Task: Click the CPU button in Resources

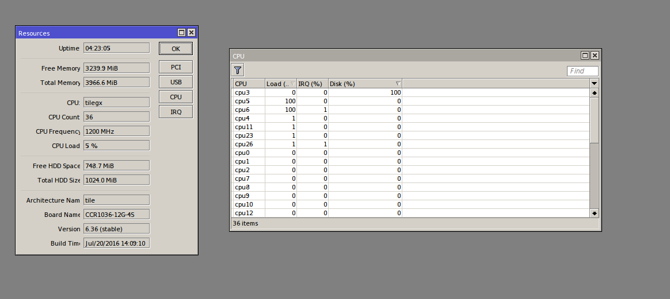Action: coord(176,96)
